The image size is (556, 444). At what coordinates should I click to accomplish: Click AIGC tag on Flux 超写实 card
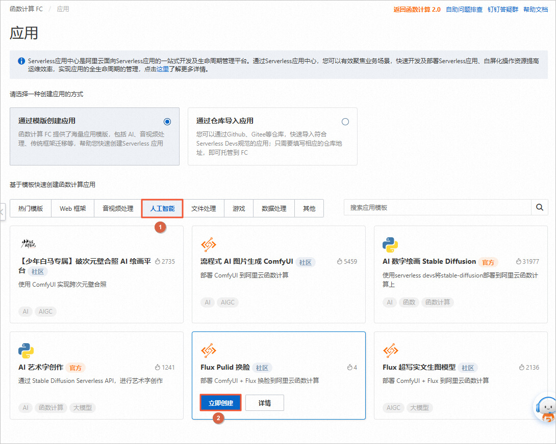[393, 408]
